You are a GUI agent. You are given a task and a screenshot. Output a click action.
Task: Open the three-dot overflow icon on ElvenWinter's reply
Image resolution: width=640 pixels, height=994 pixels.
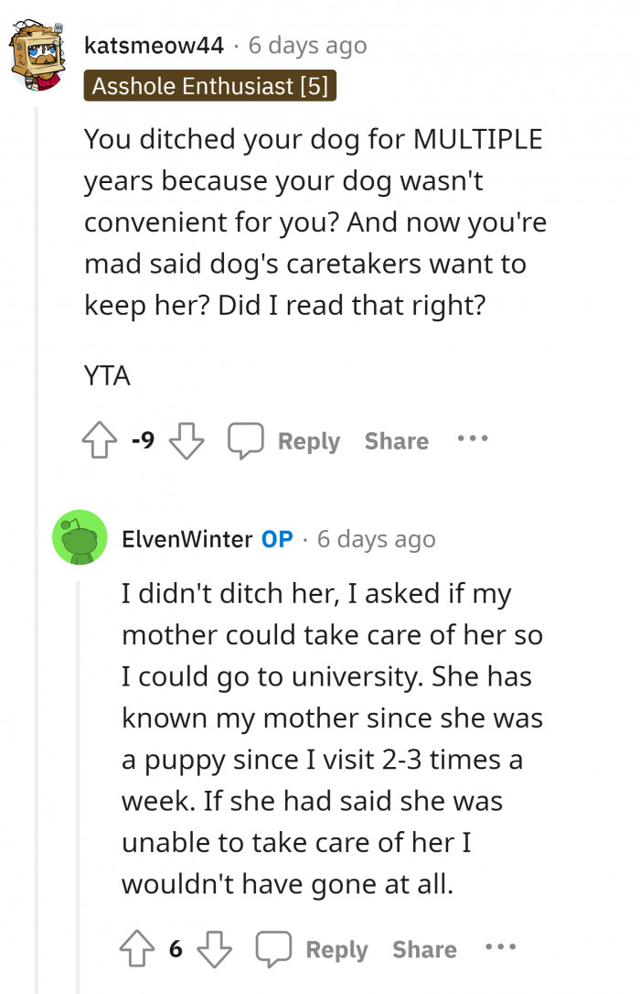click(x=500, y=949)
